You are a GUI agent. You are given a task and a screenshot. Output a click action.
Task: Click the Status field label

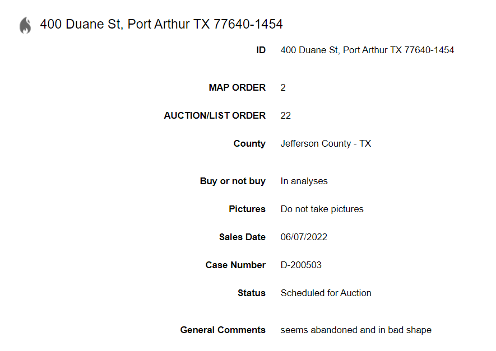[252, 293]
